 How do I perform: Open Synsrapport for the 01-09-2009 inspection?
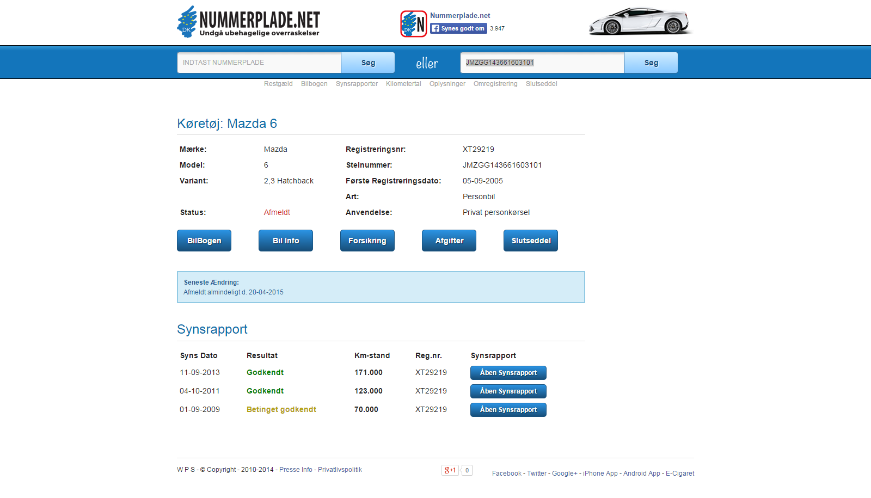point(508,410)
